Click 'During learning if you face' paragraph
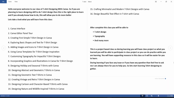 click(x=127, y=66)
